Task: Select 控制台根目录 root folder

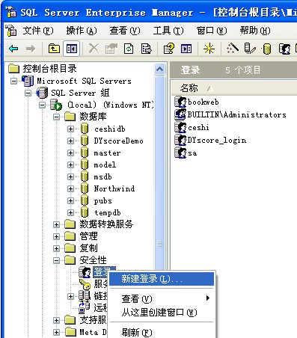Action: (49, 69)
